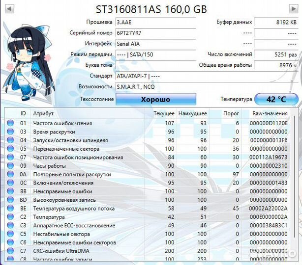
Task: Click the interface field Serial ATA
Action: (156, 44)
